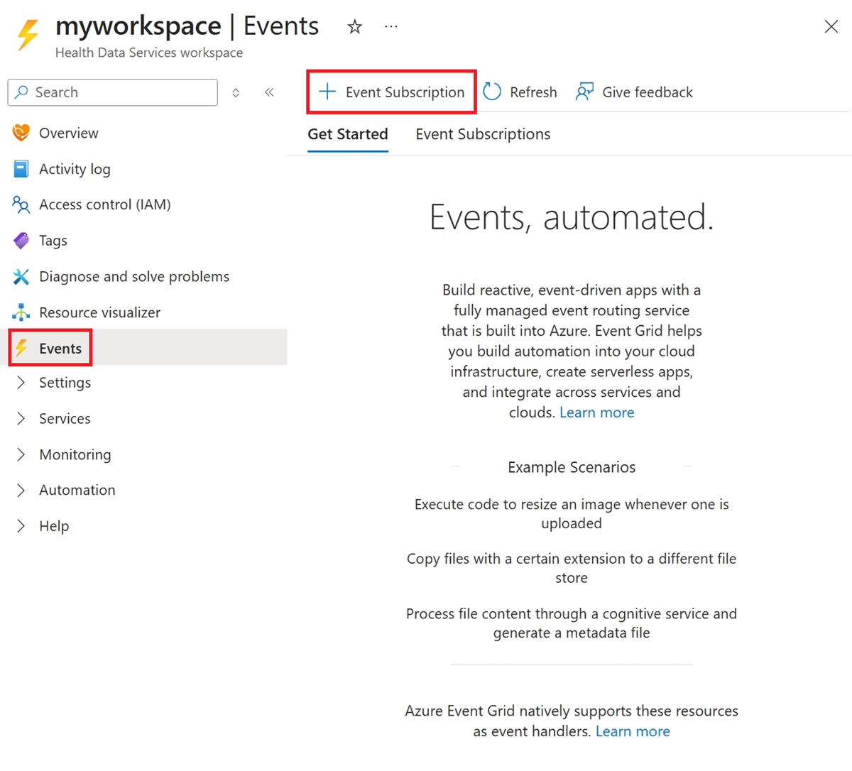Click the Overview heart icon
The image size is (852, 771).
tap(21, 133)
